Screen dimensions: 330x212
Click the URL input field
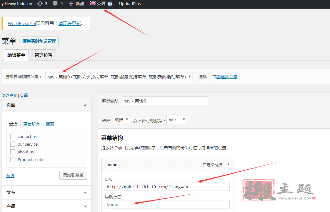click(167, 187)
